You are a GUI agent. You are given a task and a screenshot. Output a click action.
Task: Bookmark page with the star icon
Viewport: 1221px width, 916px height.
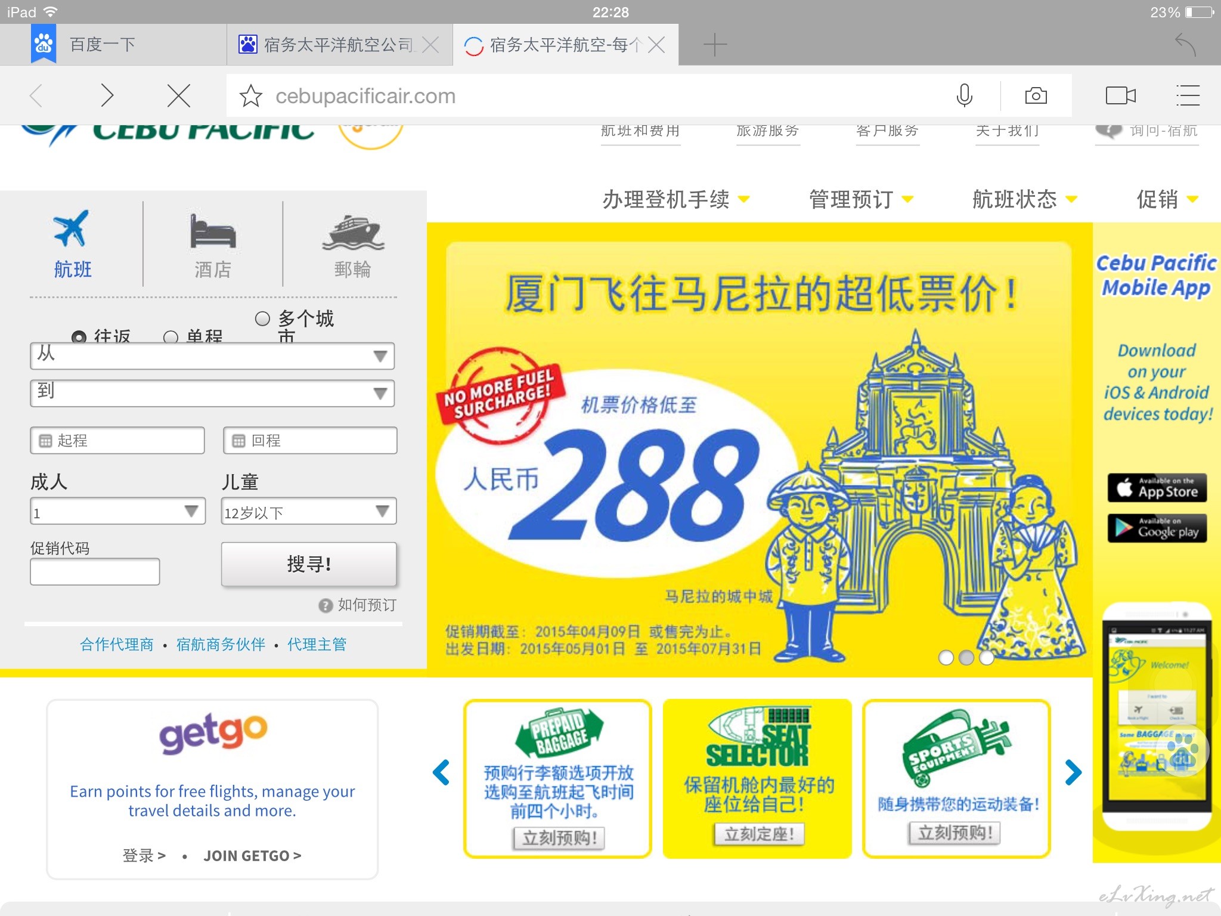coord(250,96)
